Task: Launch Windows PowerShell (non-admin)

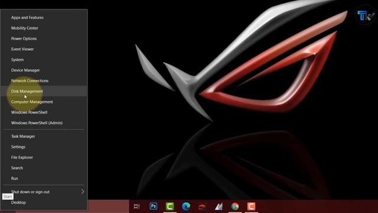Action: tap(44, 112)
